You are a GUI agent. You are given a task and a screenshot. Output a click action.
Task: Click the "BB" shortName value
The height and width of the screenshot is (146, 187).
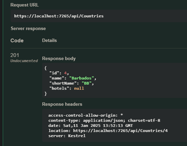(87, 83)
